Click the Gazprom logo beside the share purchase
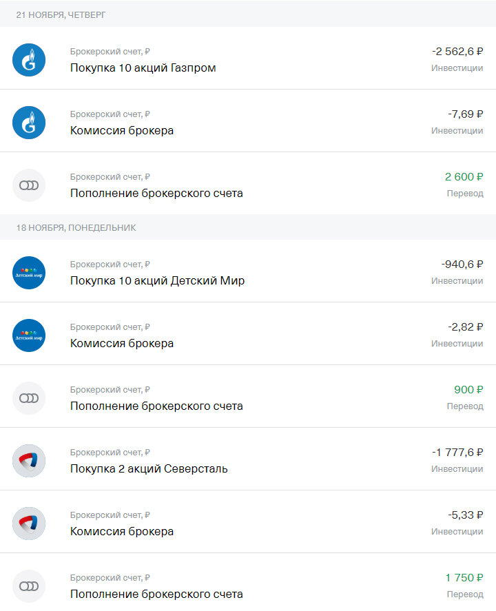The height and width of the screenshot is (611, 496). (x=29, y=60)
